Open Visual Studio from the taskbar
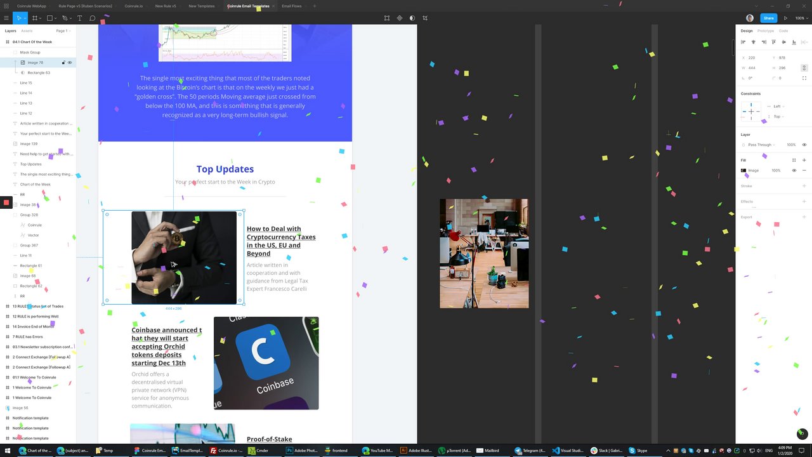The height and width of the screenshot is (457, 812). [567, 451]
